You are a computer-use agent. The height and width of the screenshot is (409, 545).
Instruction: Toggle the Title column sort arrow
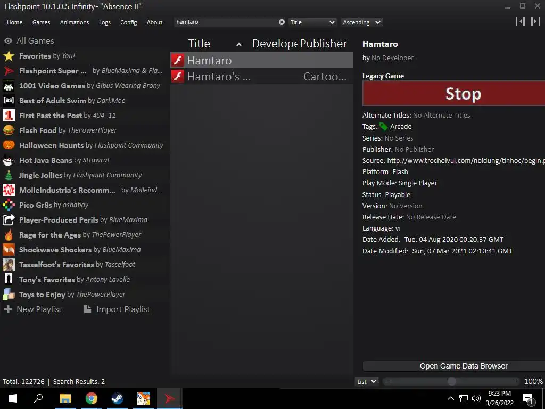(x=239, y=44)
